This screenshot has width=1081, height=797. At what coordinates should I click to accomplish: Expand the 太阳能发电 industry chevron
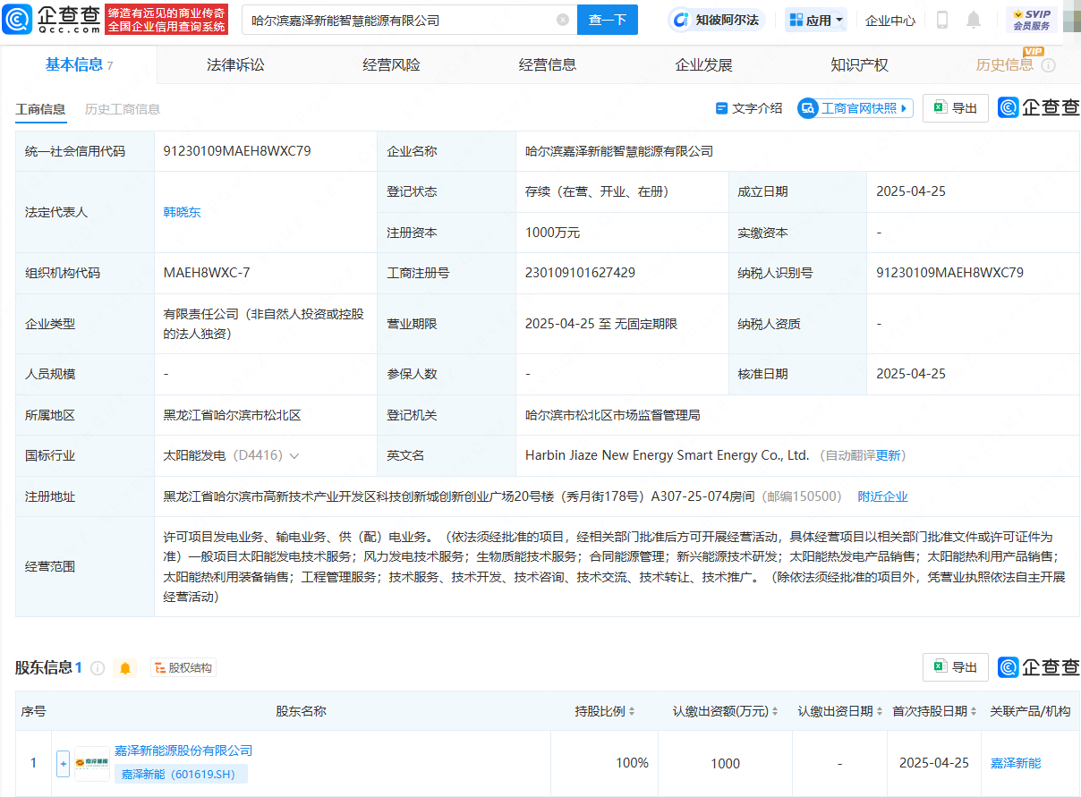294,456
